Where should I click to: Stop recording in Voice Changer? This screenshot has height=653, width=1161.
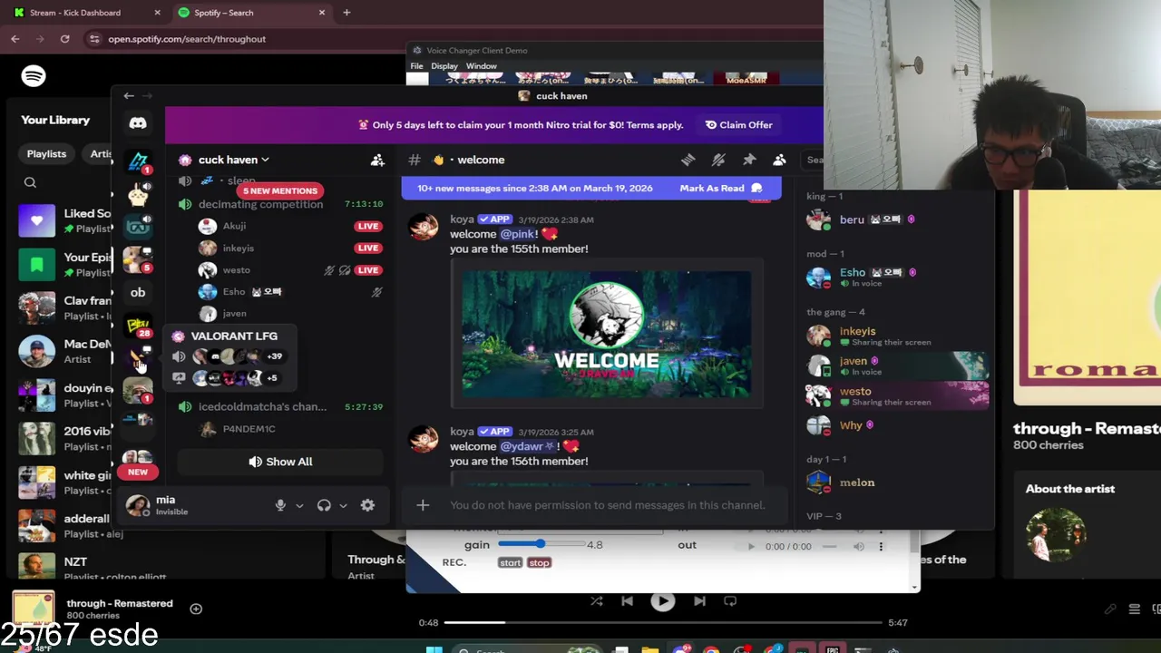(x=539, y=562)
